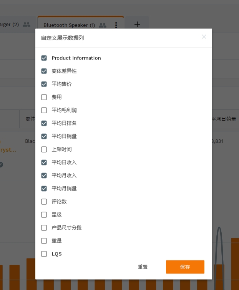Click people icon on charger tab
This screenshot has height=290, width=239.
click(27, 25)
